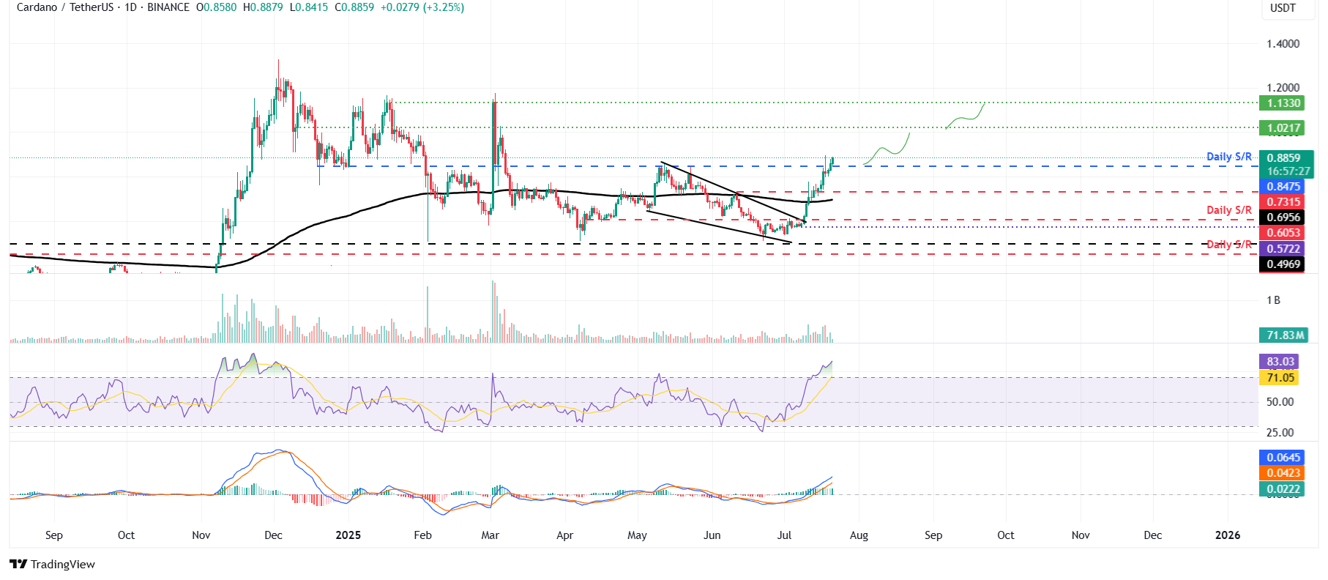Click the TradingView logo icon

tap(18, 564)
